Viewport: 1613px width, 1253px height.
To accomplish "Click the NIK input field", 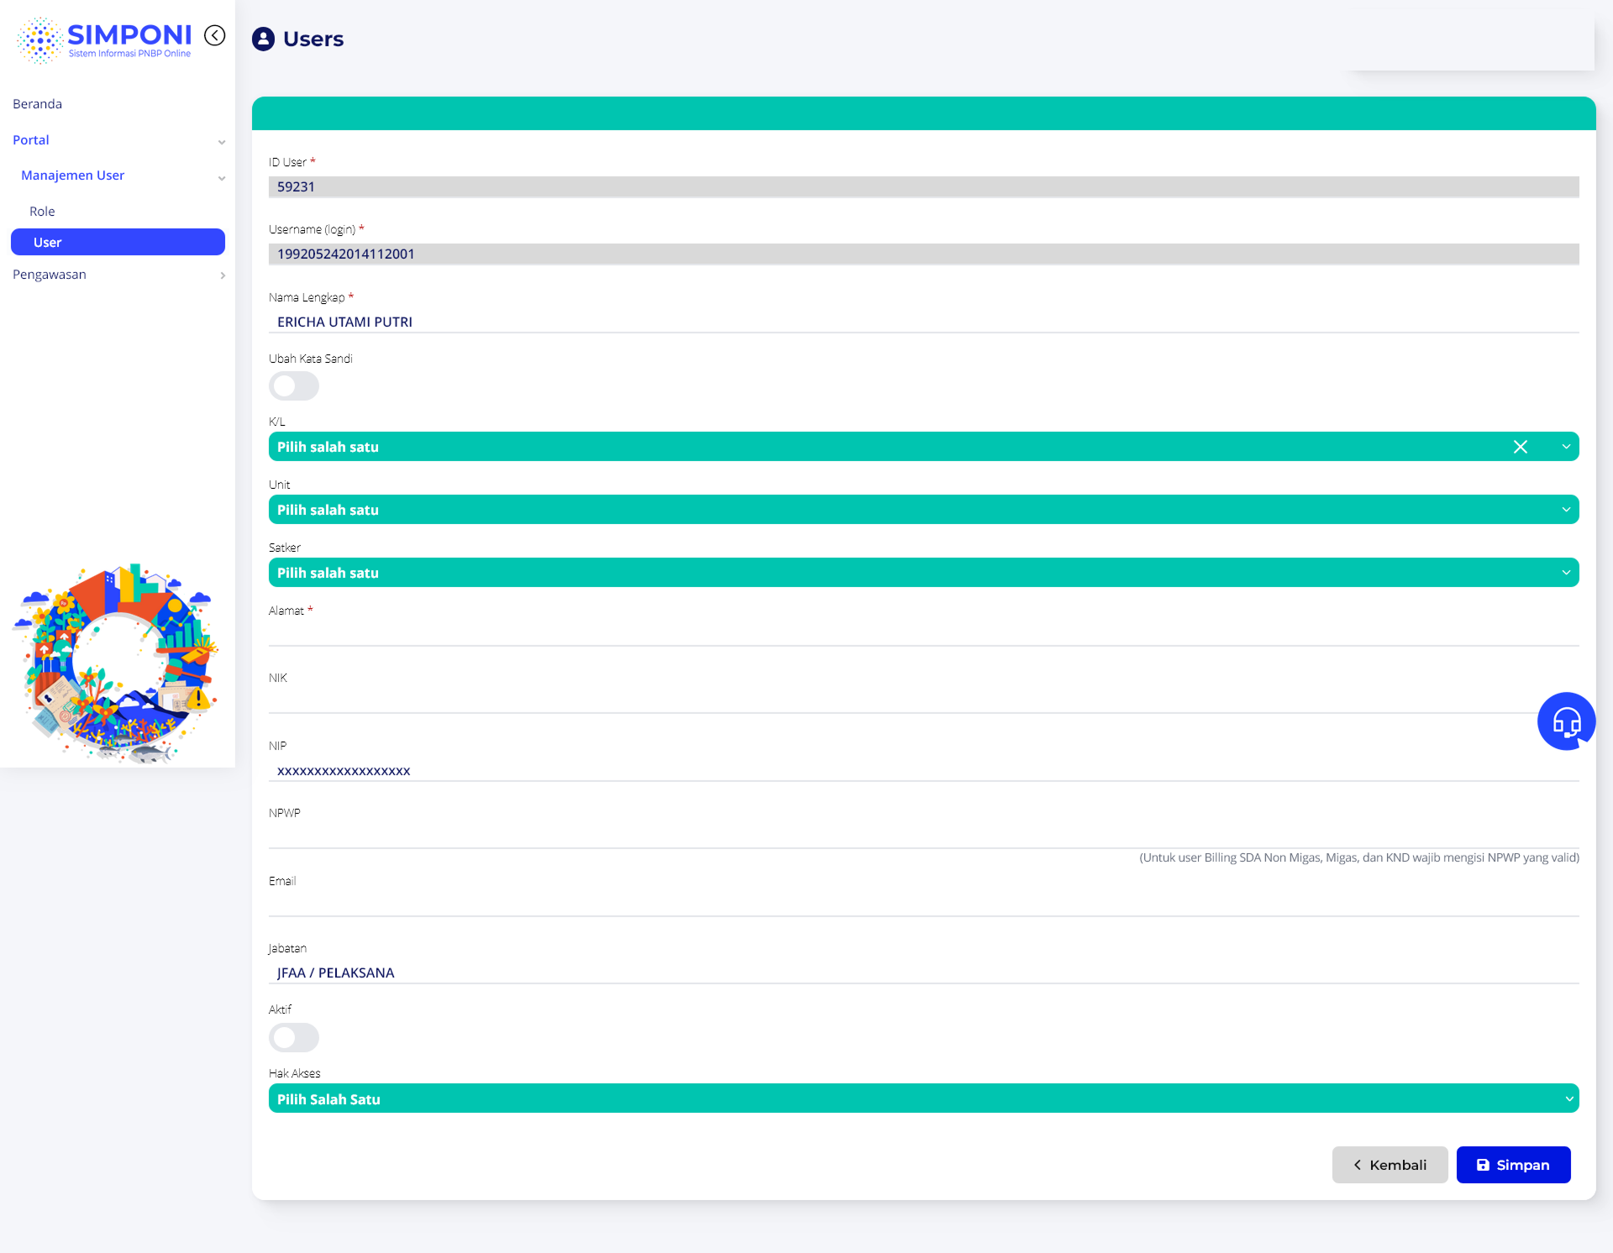I will (x=924, y=702).
